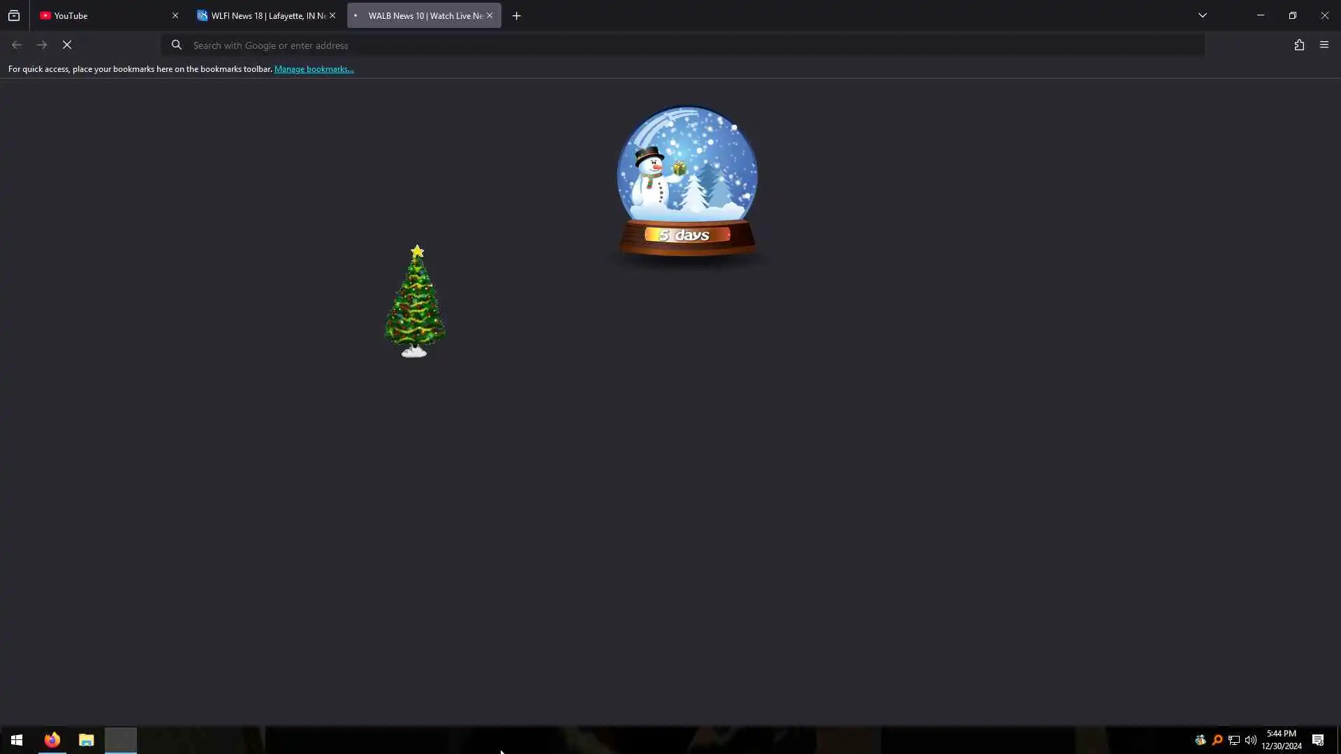Open the notifications action center
The height and width of the screenshot is (754, 1341).
click(x=1318, y=740)
